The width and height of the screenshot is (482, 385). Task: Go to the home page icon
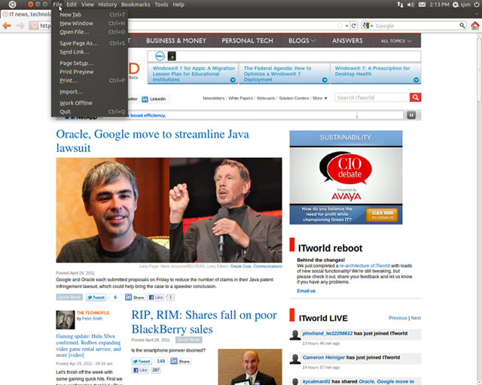tap(475, 26)
